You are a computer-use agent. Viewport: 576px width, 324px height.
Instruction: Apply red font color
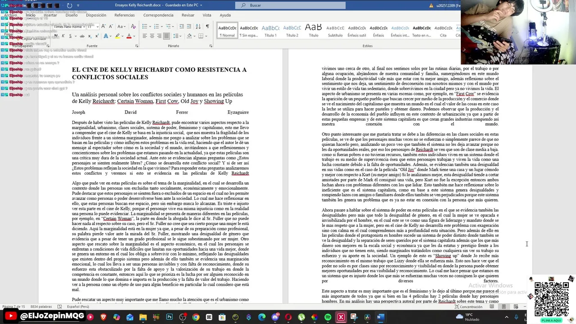(129, 36)
